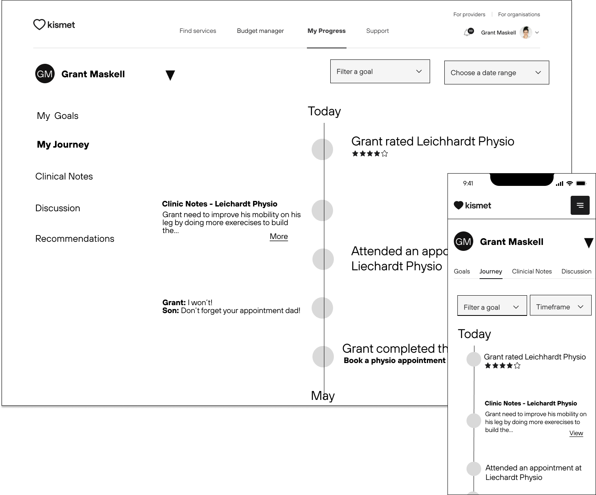Expand the desktop Grant Maskell profile triangle
This screenshot has height=495, width=596.
(x=170, y=75)
